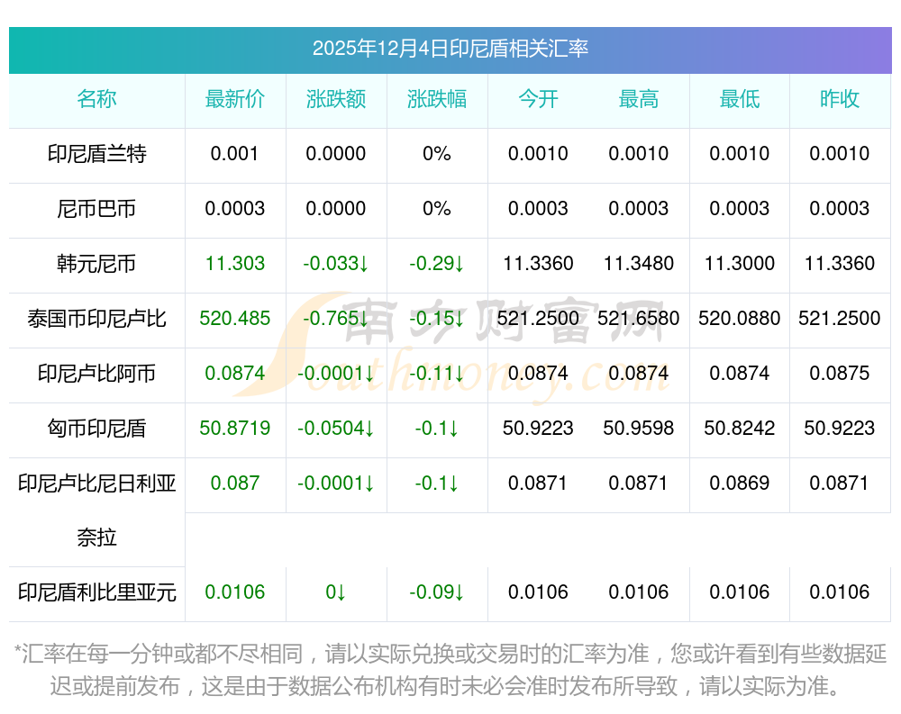Click the low value 11.3000
Viewport: 901px width, 714px height.
point(740,264)
